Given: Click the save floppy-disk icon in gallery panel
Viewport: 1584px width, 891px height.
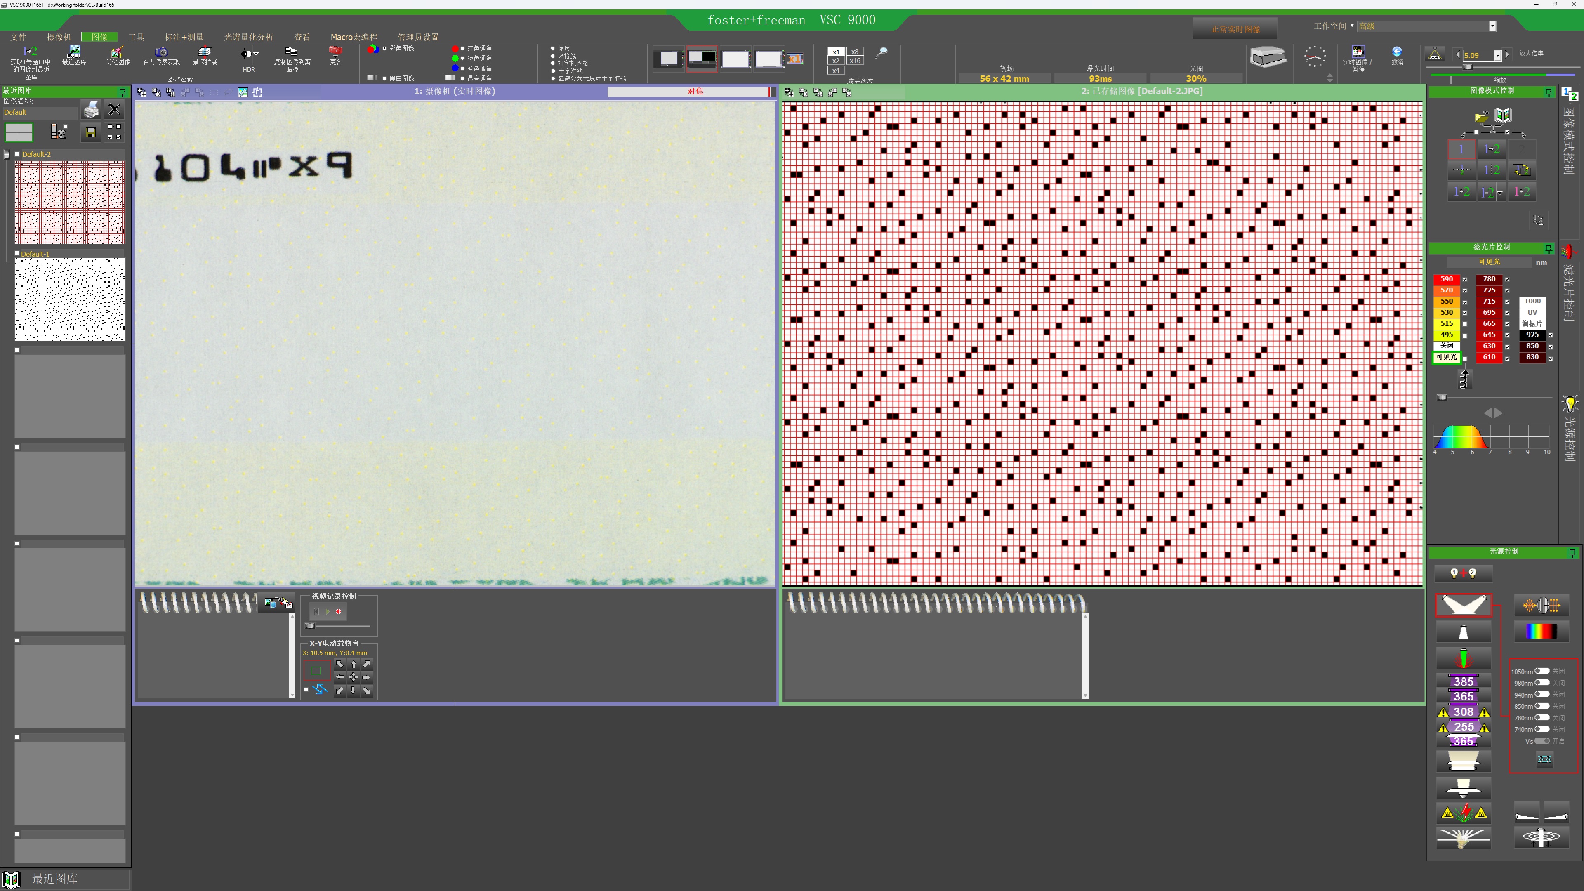Looking at the screenshot, I should tap(90, 132).
